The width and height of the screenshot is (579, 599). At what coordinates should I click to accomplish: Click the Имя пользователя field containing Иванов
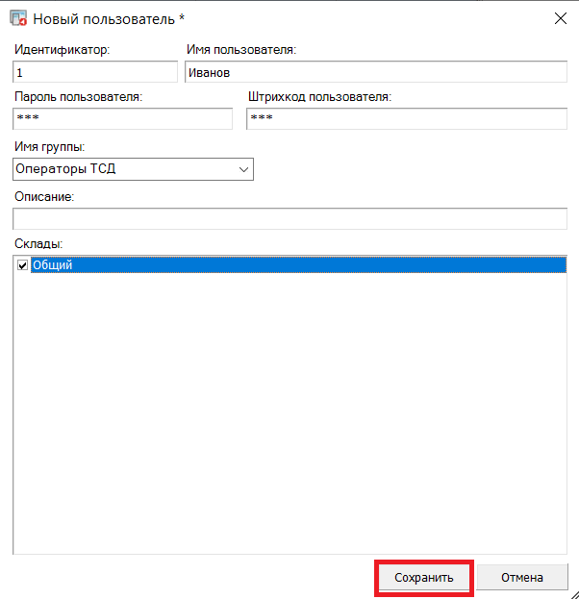point(376,72)
